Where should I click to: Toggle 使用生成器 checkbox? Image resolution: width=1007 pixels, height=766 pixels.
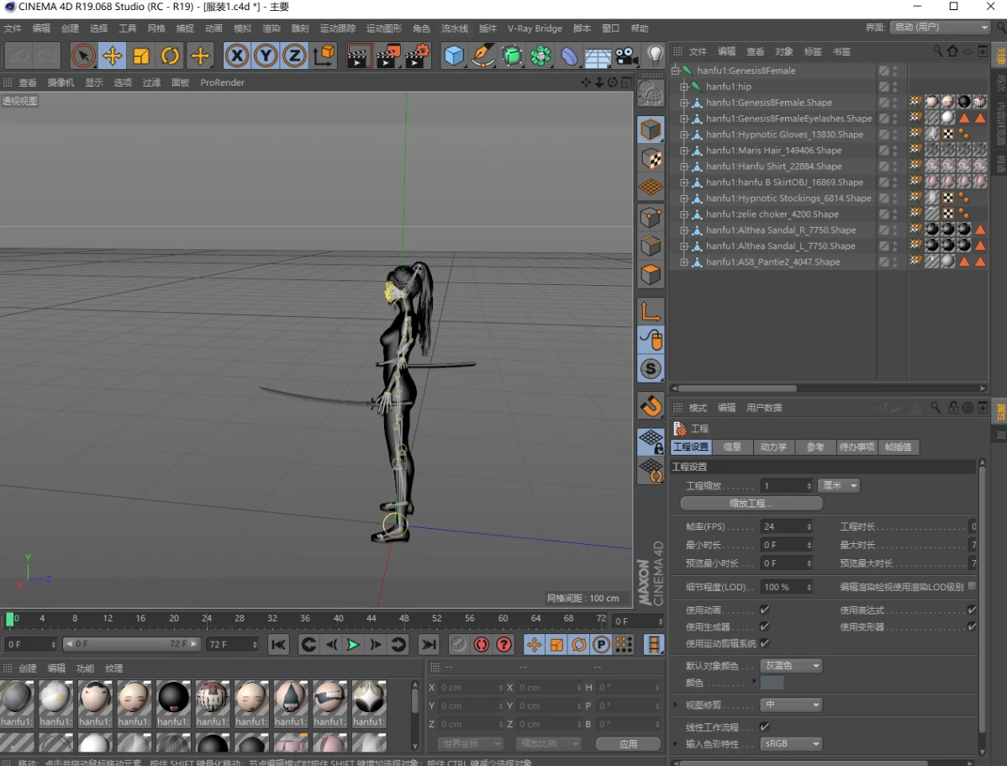click(x=764, y=626)
